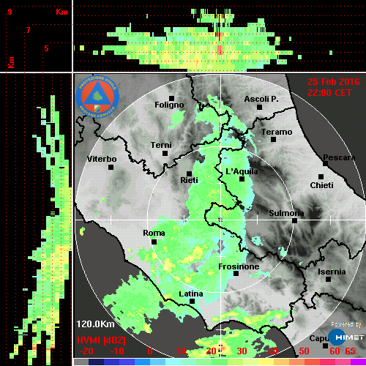Click the Pescara city label
Viewport: 366px width, 366px height.
339,157
